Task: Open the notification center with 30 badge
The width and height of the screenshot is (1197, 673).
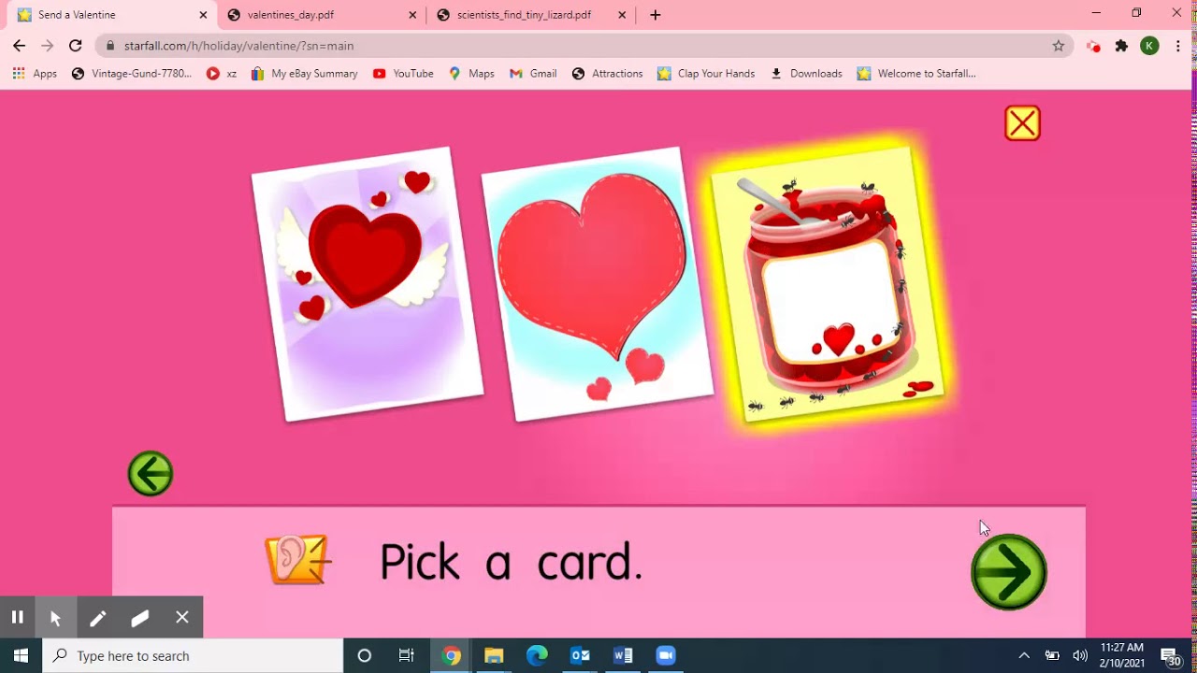Action: click(x=1171, y=656)
